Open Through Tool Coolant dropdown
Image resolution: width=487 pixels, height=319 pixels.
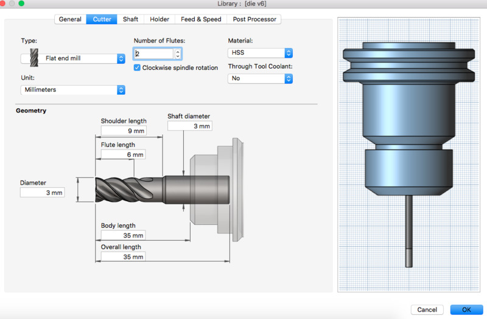coord(260,78)
